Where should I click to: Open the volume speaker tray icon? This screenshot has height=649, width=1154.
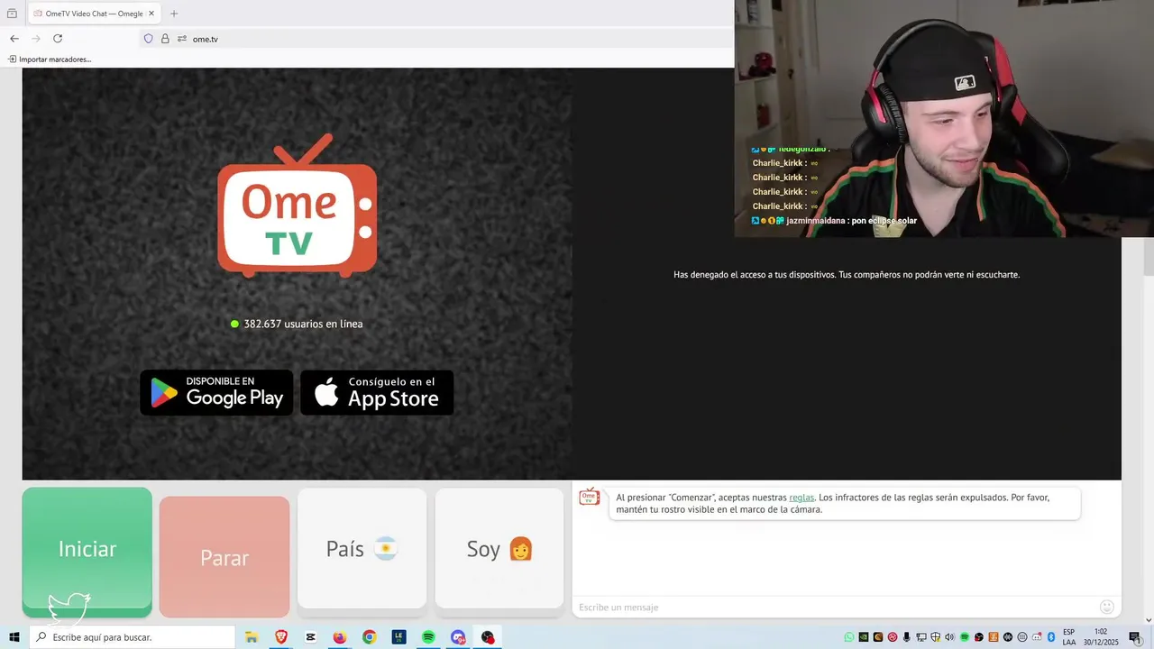tap(949, 637)
